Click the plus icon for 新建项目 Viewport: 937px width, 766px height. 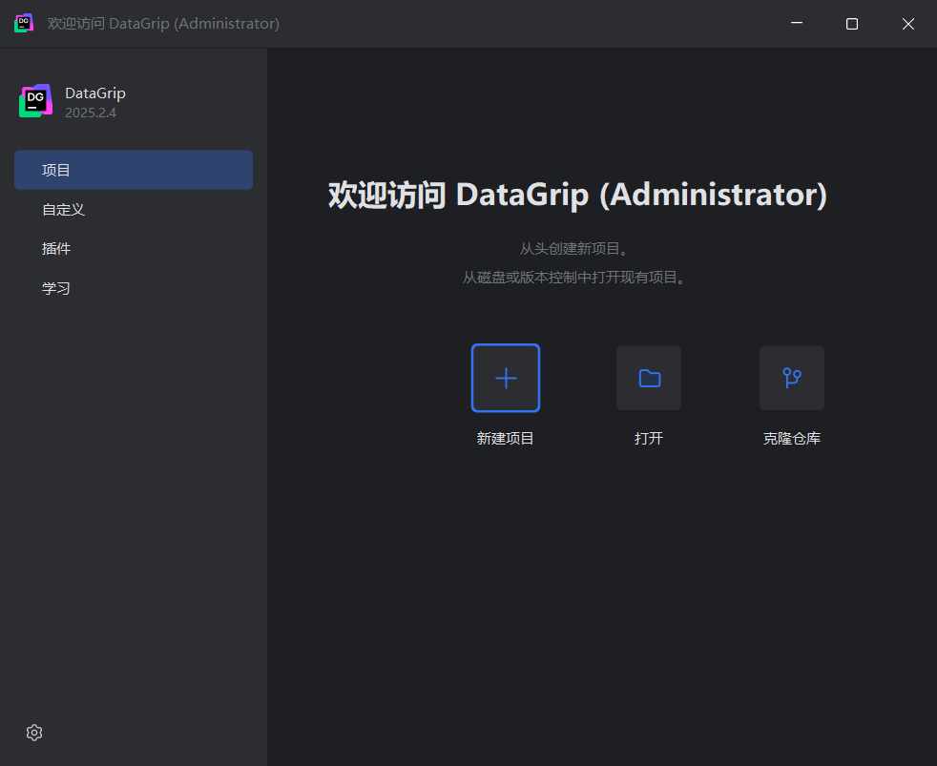506,378
